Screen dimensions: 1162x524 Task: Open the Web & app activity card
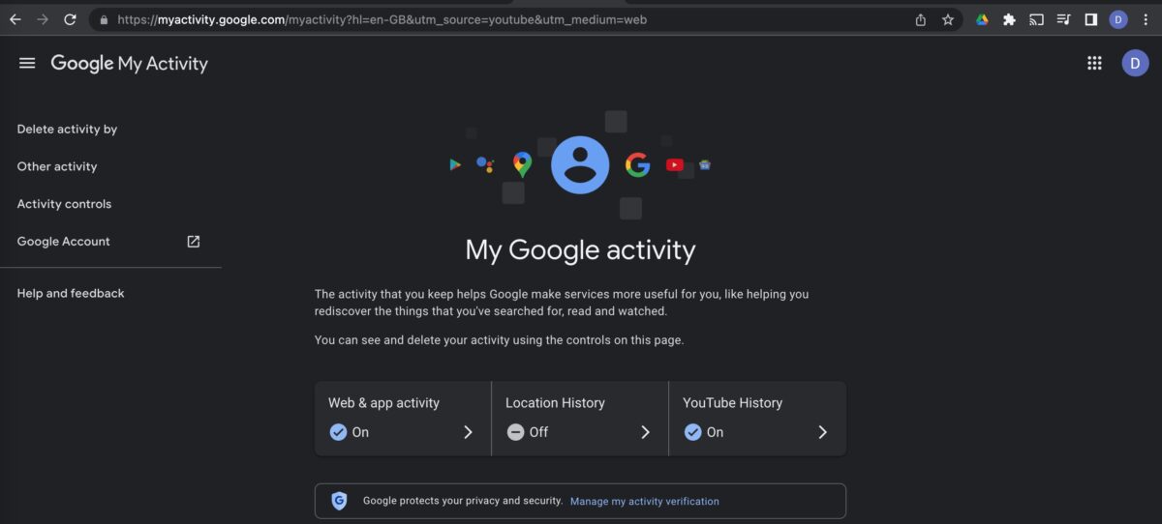tap(403, 419)
